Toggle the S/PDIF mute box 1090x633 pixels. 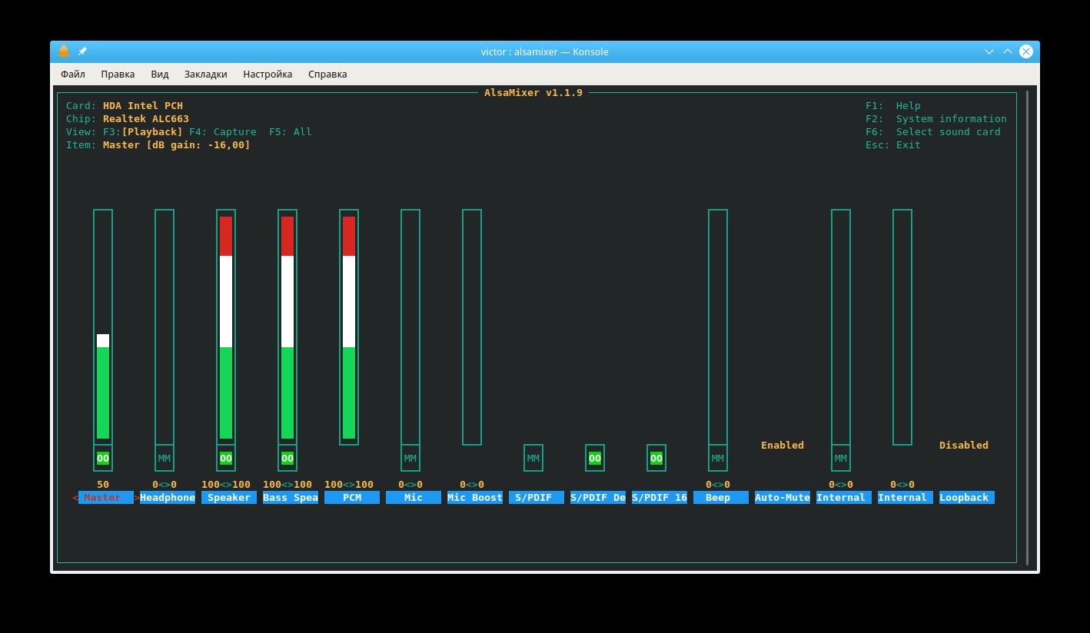(x=533, y=459)
